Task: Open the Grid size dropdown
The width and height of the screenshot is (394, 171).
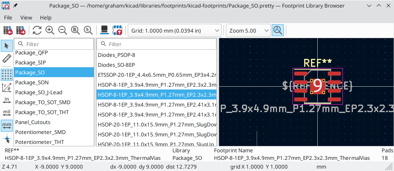Action: (x=174, y=31)
